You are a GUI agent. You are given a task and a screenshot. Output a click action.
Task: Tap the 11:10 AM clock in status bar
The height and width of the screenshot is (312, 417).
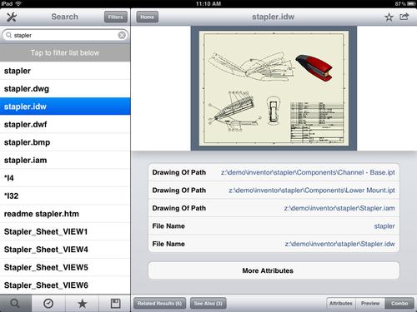208,3
